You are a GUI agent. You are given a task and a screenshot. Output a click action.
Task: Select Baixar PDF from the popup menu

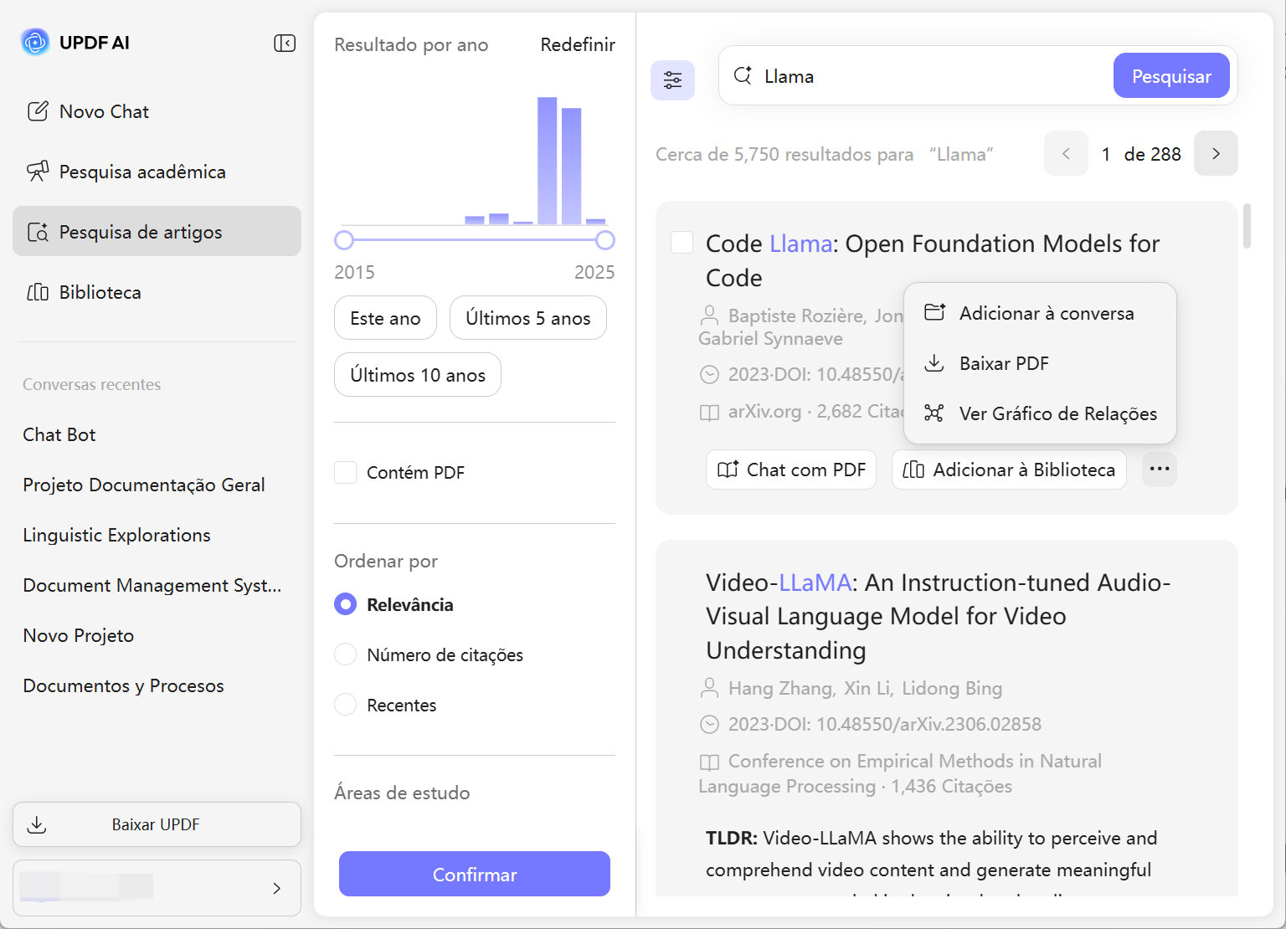pos(1003,363)
